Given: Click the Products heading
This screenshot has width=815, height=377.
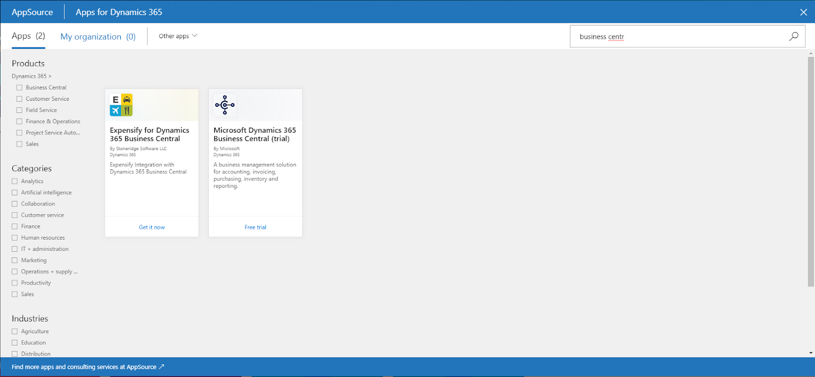Looking at the screenshot, I should [x=28, y=64].
